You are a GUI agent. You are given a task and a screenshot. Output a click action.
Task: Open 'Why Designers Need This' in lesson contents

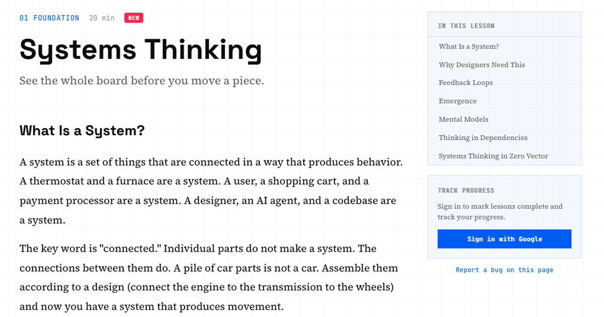[x=481, y=65]
